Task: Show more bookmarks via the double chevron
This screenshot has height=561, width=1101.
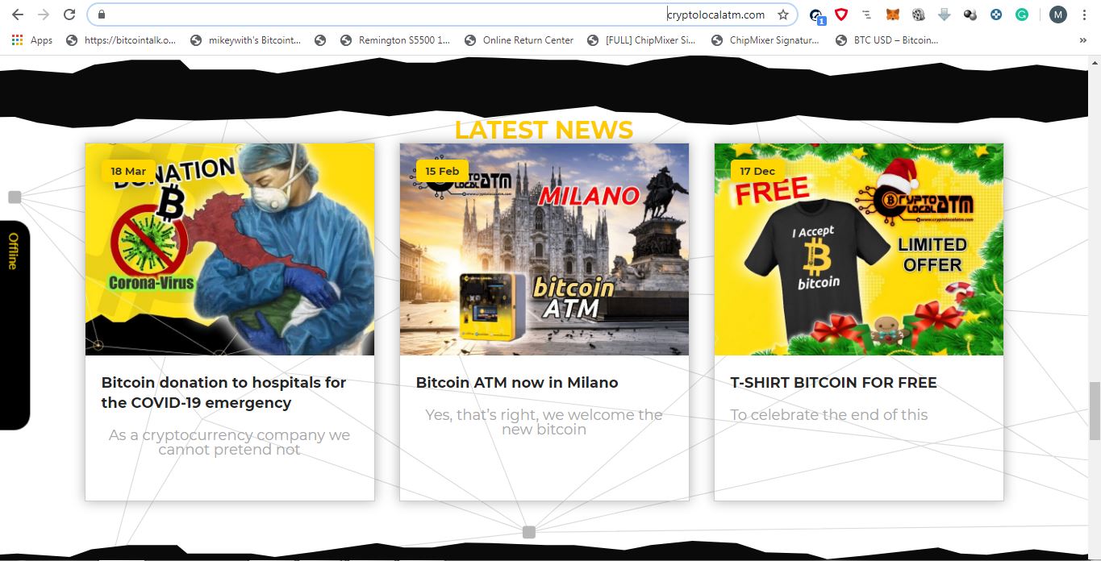Action: coord(1082,39)
